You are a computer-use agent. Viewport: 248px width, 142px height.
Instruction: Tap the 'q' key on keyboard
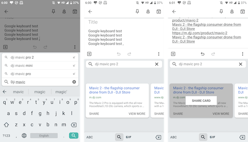tap(4, 102)
